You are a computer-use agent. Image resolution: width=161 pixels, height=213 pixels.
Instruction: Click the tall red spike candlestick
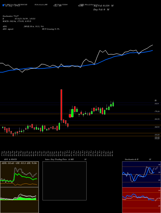(61, 105)
